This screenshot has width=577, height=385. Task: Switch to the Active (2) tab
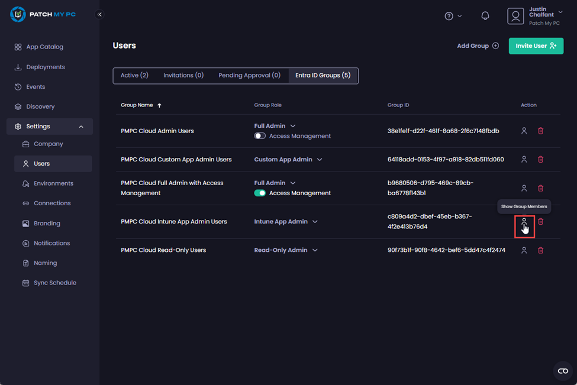point(134,76)
